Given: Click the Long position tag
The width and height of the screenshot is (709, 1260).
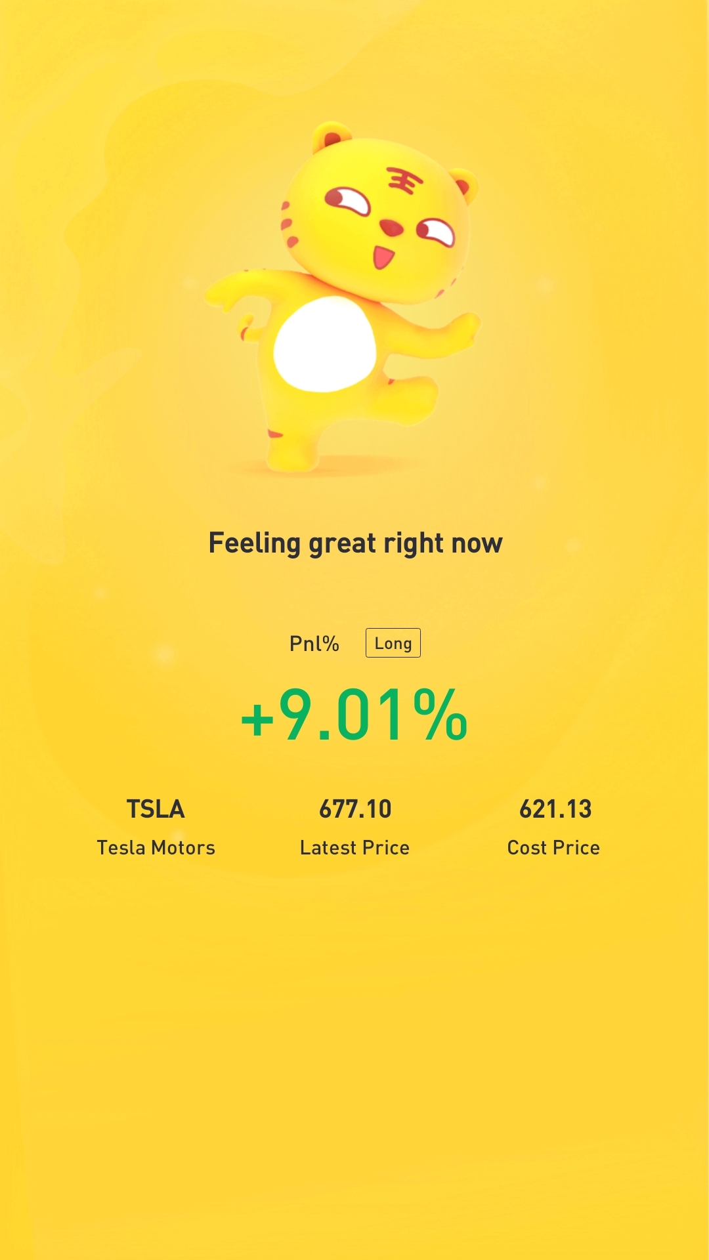Looking at the screenshot, I should click(393, 643).
